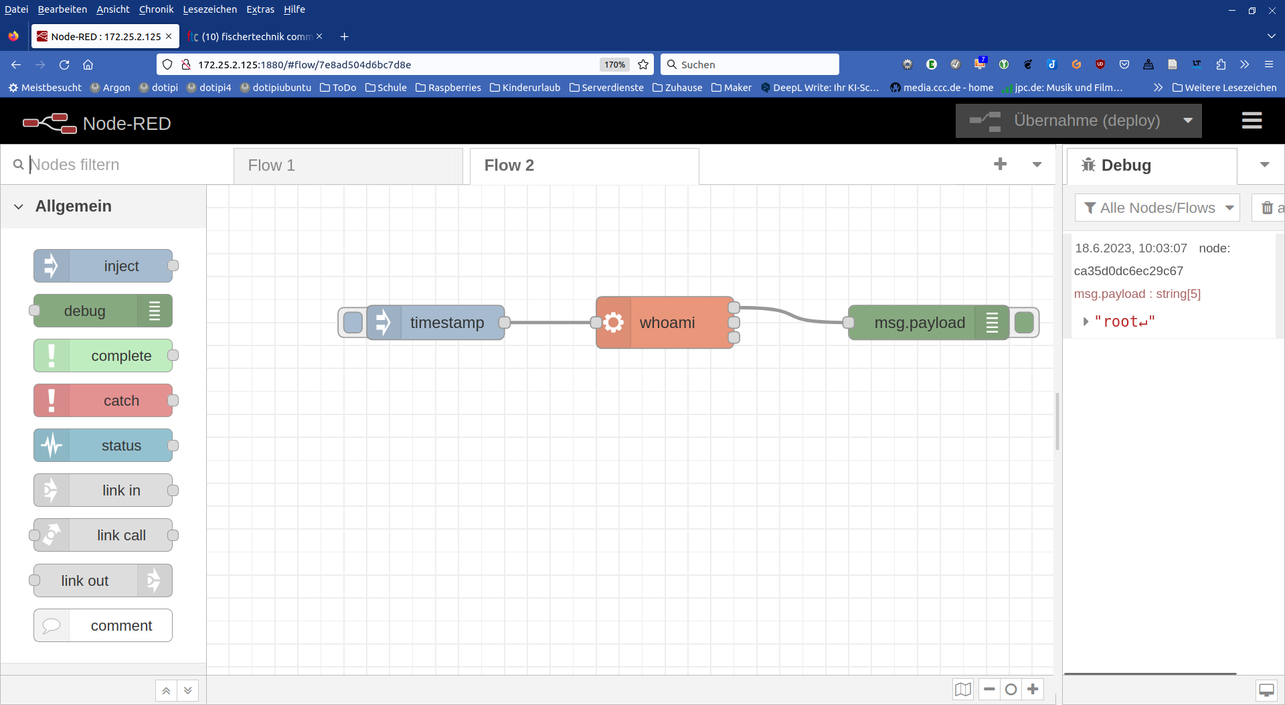
Task: Select the msg.payload debug node on canvas
Action: [x=928, y=323]
